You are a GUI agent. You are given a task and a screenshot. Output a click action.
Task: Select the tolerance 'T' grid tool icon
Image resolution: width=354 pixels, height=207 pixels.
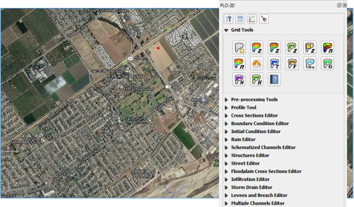[274, 63]
